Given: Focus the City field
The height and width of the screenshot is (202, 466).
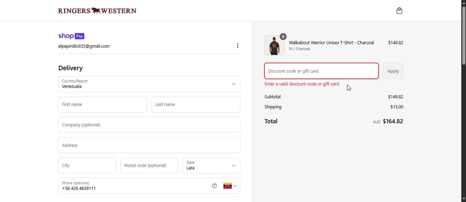Looking at the screenshot, I should point(87,166).
